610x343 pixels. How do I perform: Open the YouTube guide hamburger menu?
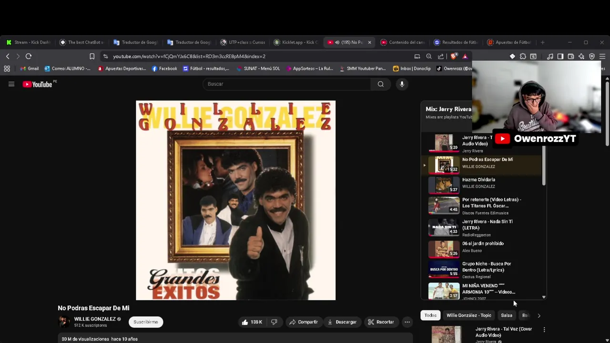(x=11, y=84)
